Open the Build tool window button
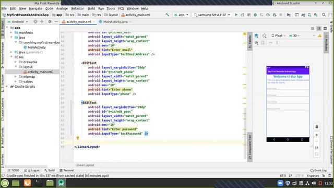 coord(50,171)
